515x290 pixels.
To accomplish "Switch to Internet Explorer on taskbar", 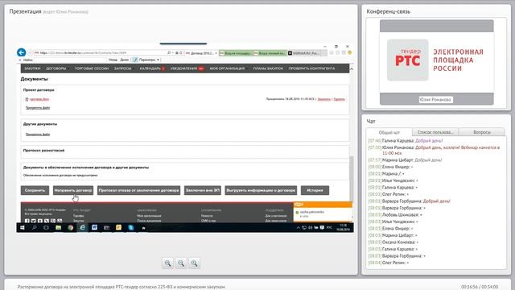I will pos(82,227).
